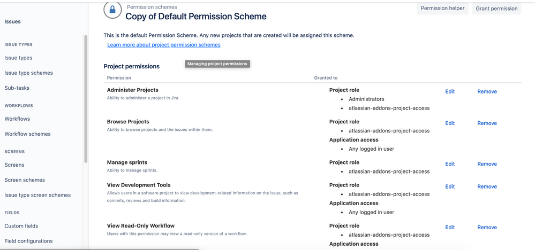Go to Issue type schemes
The image size is (535, 250).
point(29,73)
